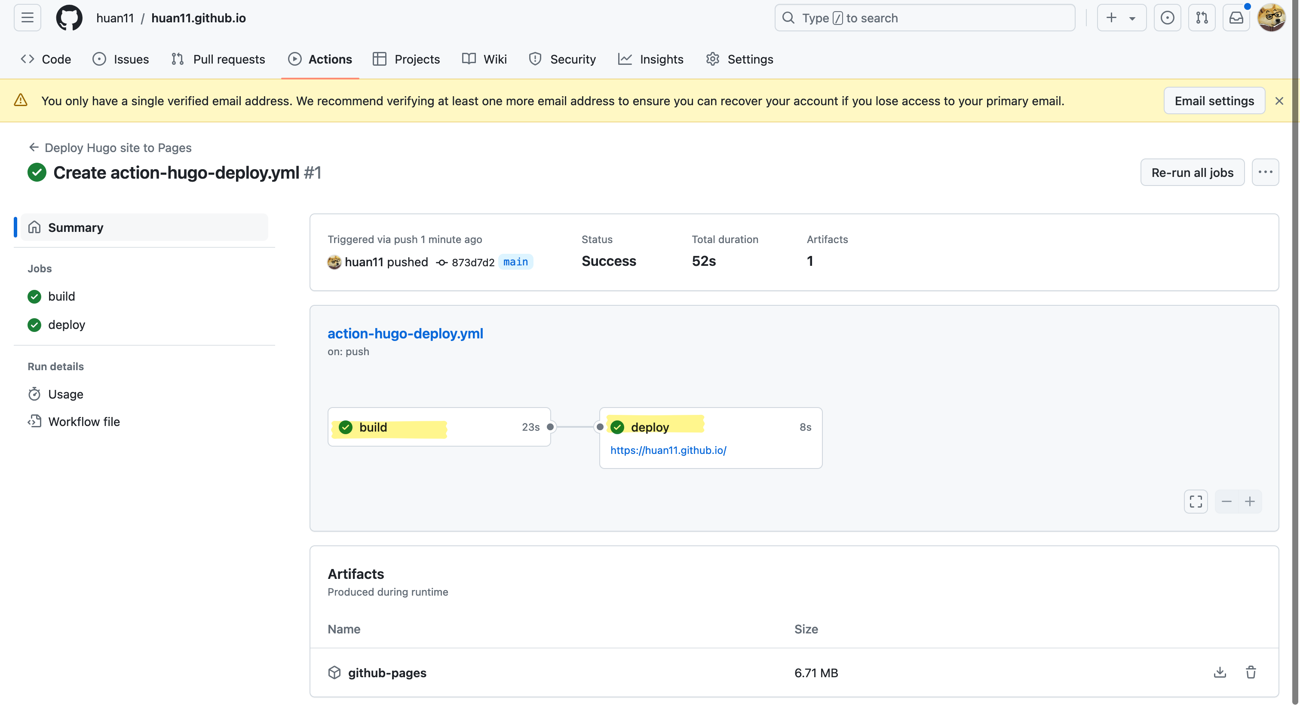Switch to the Settings tab
This screenshot has width=1300, height=712.
[739, 60]
